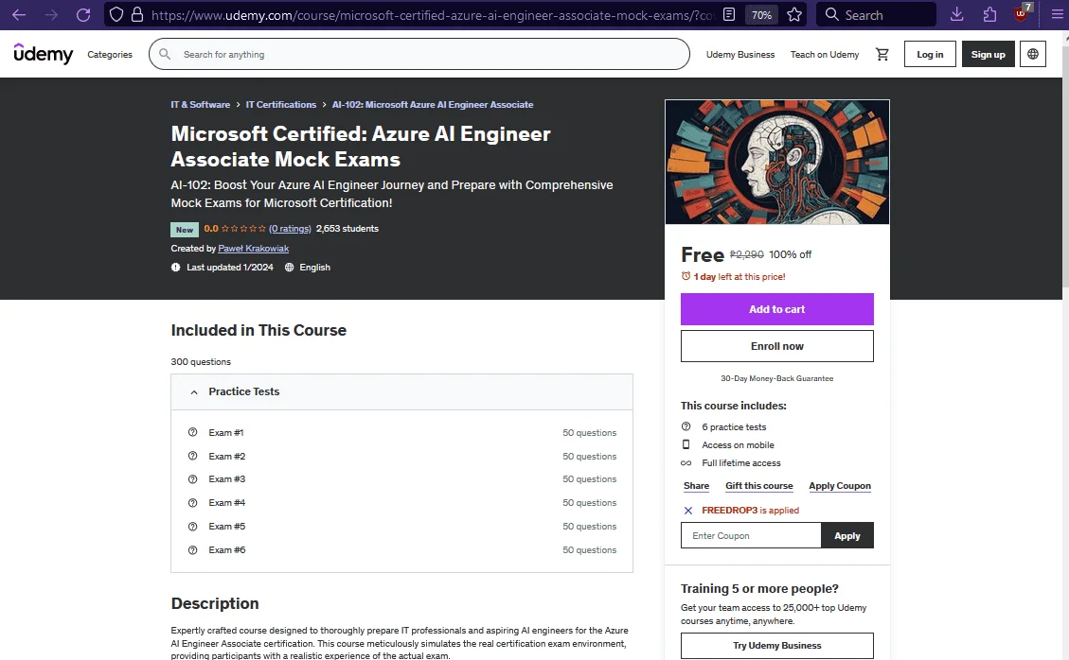Open the AI-102 Azure AI Engineer breadcrumb

click(432, 104)
